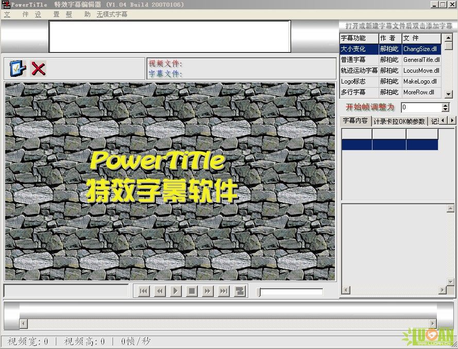Click the 字幕文件 label
Viewport: 458px width, 349px height.
(x=165, y=74)
